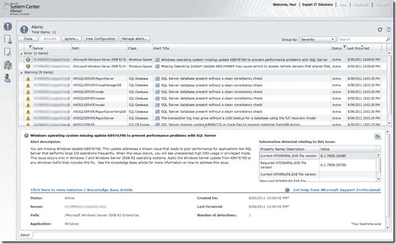Collapse the Error (2 items) group
Viewport: 396px width, 244px height.
[x=22, y=54]
